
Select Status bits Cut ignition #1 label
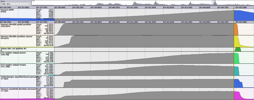13,48
